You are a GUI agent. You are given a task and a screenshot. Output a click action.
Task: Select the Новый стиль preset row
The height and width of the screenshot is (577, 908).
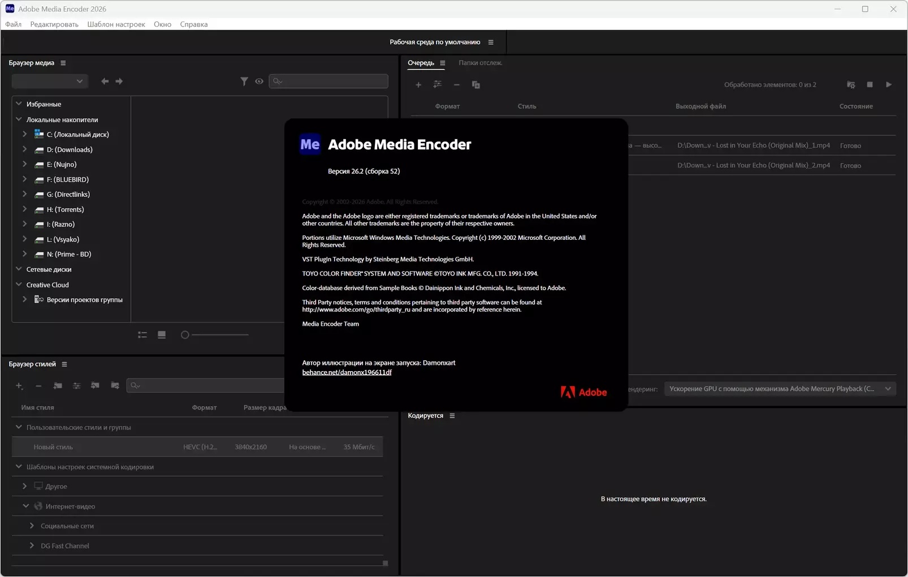coord(53,447)
